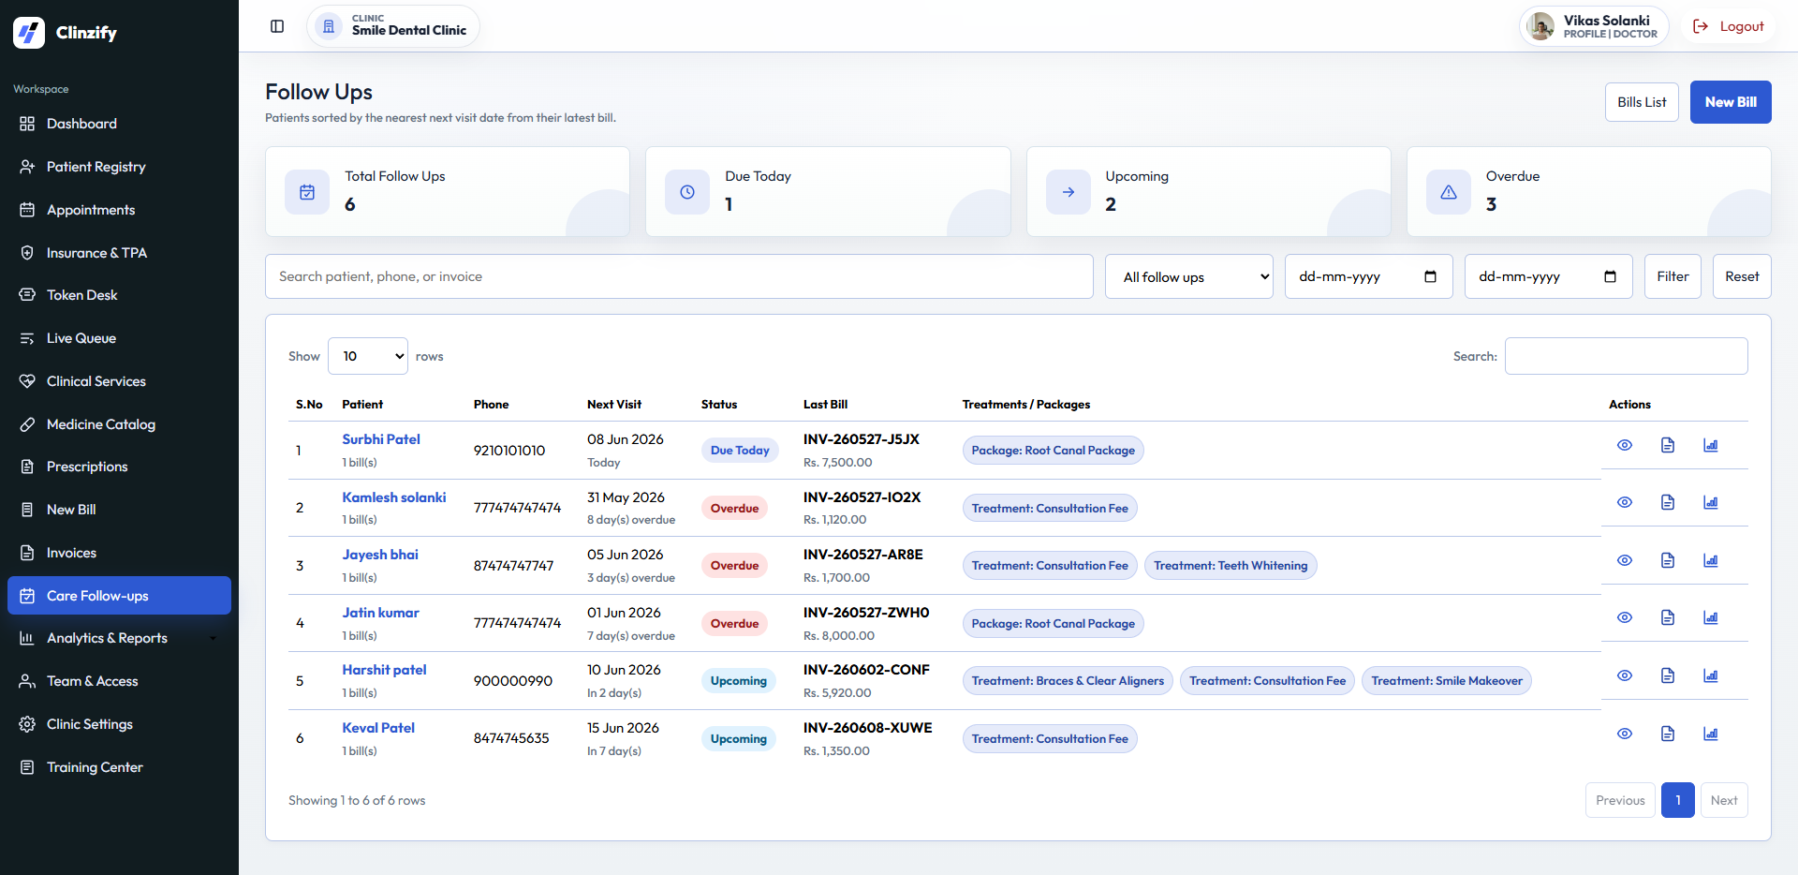Open Harshit patel patient link
The image size is (1798, 875).
pos(384,670)
